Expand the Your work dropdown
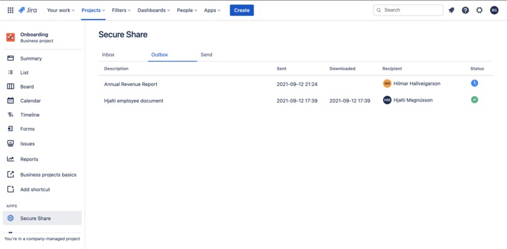This screenshot has height=249, width=507. tap(61, 10)
